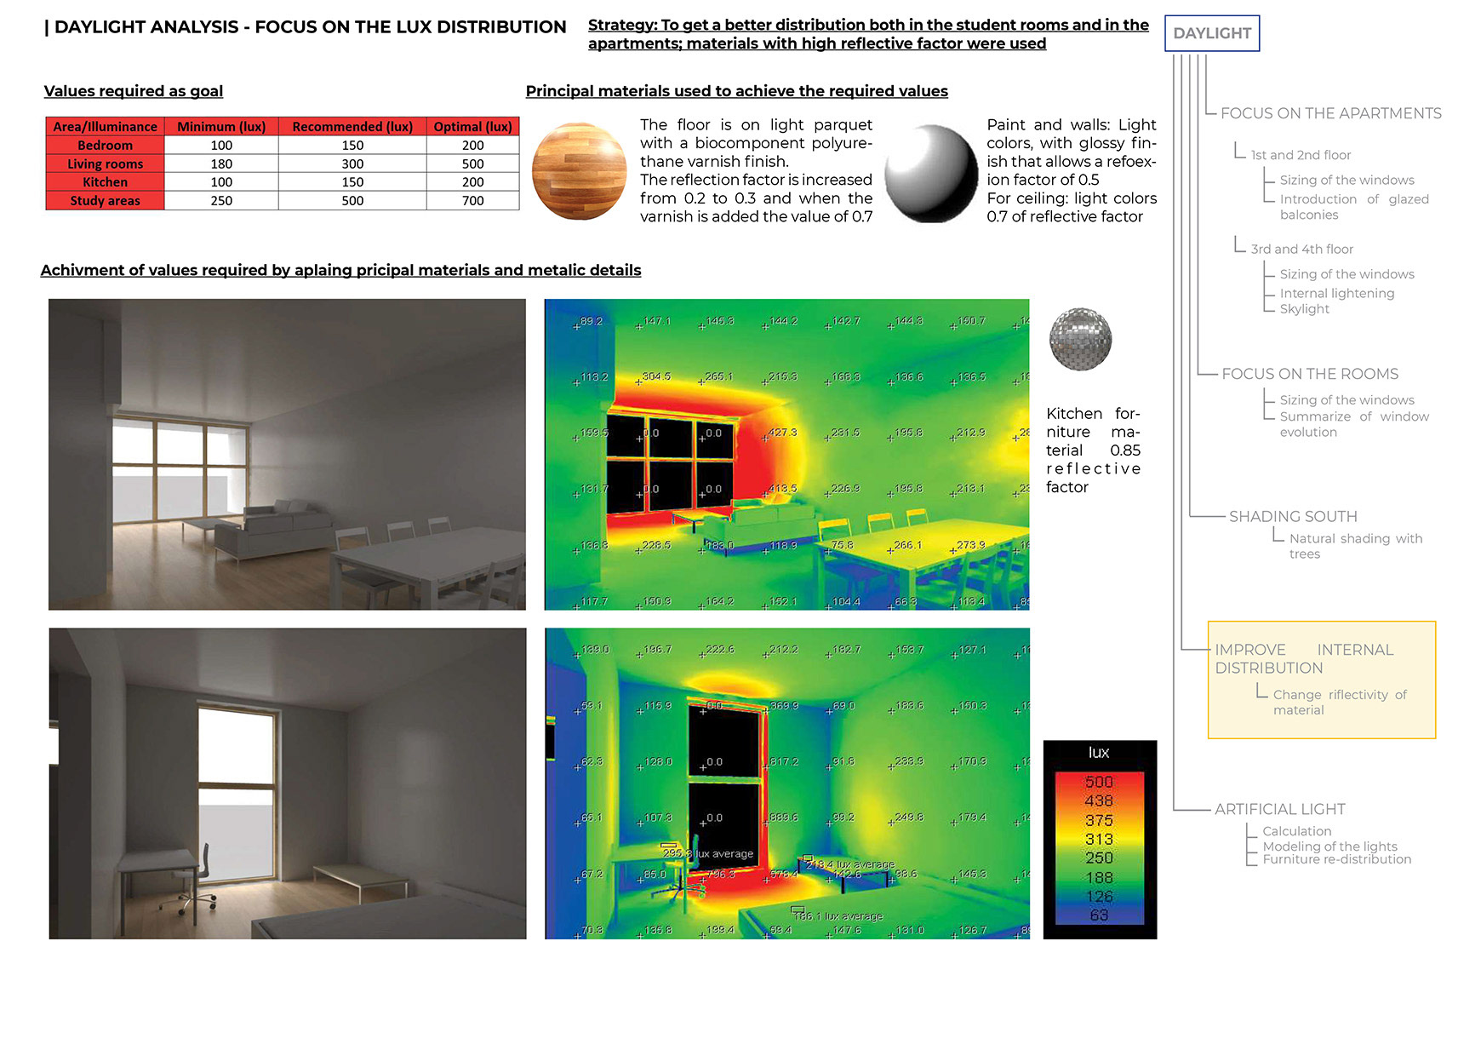Click the Area/Illuminance table header cell

pyautogui.click(x=105, y=127)
